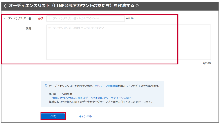Click inside the 説明 description text area
220x125 pixels.
(x=128, y=42)
